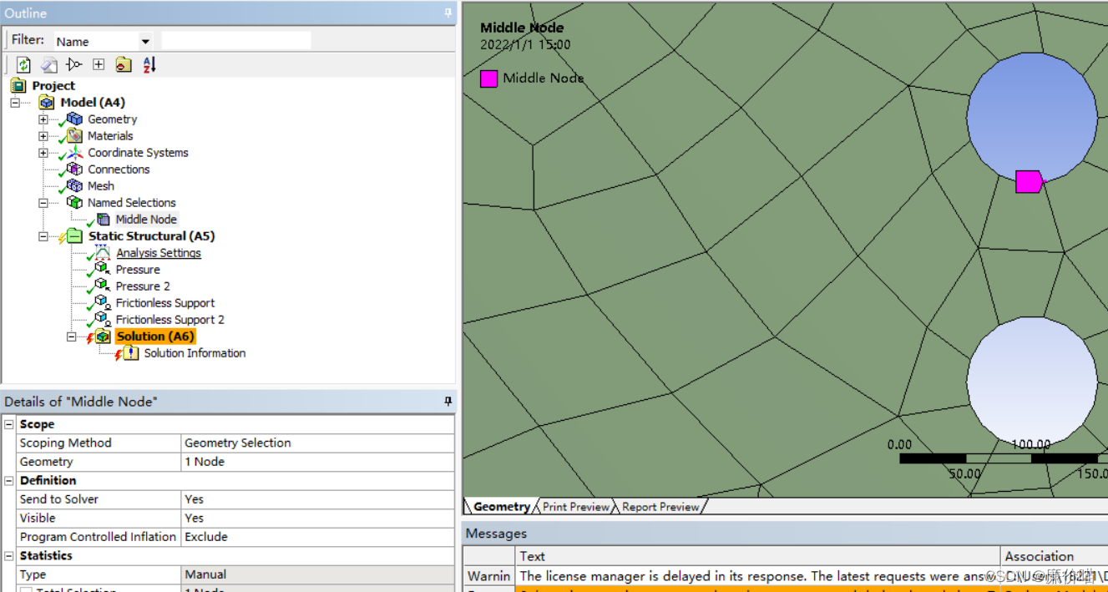Click the Model (A4) cube icon
The width and height of the screenshot is (1108, 592).
click(x=48, y=103)
